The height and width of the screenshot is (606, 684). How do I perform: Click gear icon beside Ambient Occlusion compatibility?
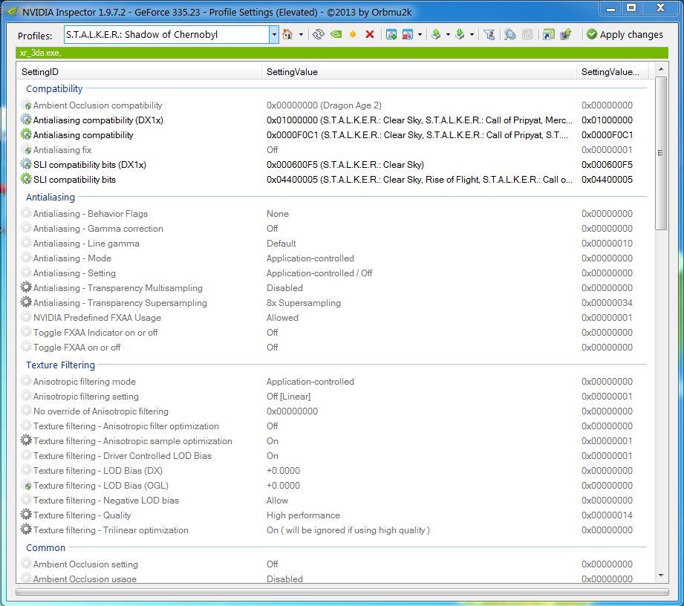[x=27, y=105]
